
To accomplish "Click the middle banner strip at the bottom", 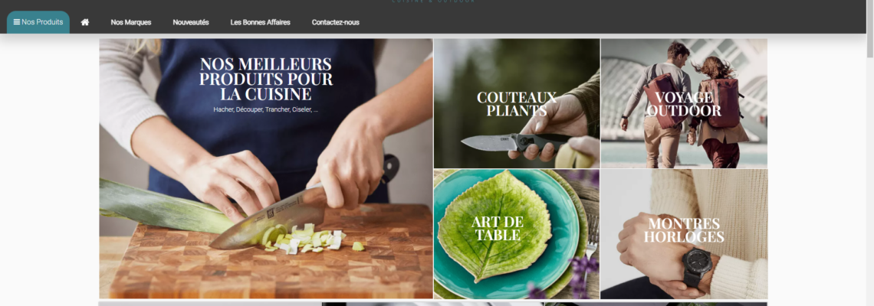I will point(433,304).
